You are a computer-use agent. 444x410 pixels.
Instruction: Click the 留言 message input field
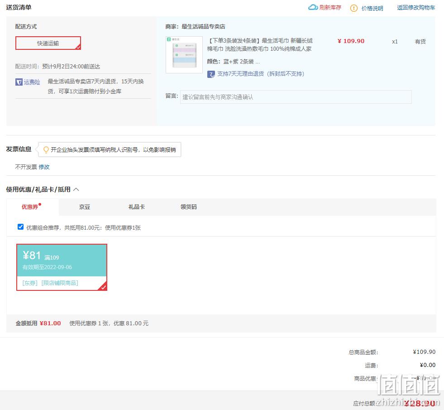(x=296, y=97)
